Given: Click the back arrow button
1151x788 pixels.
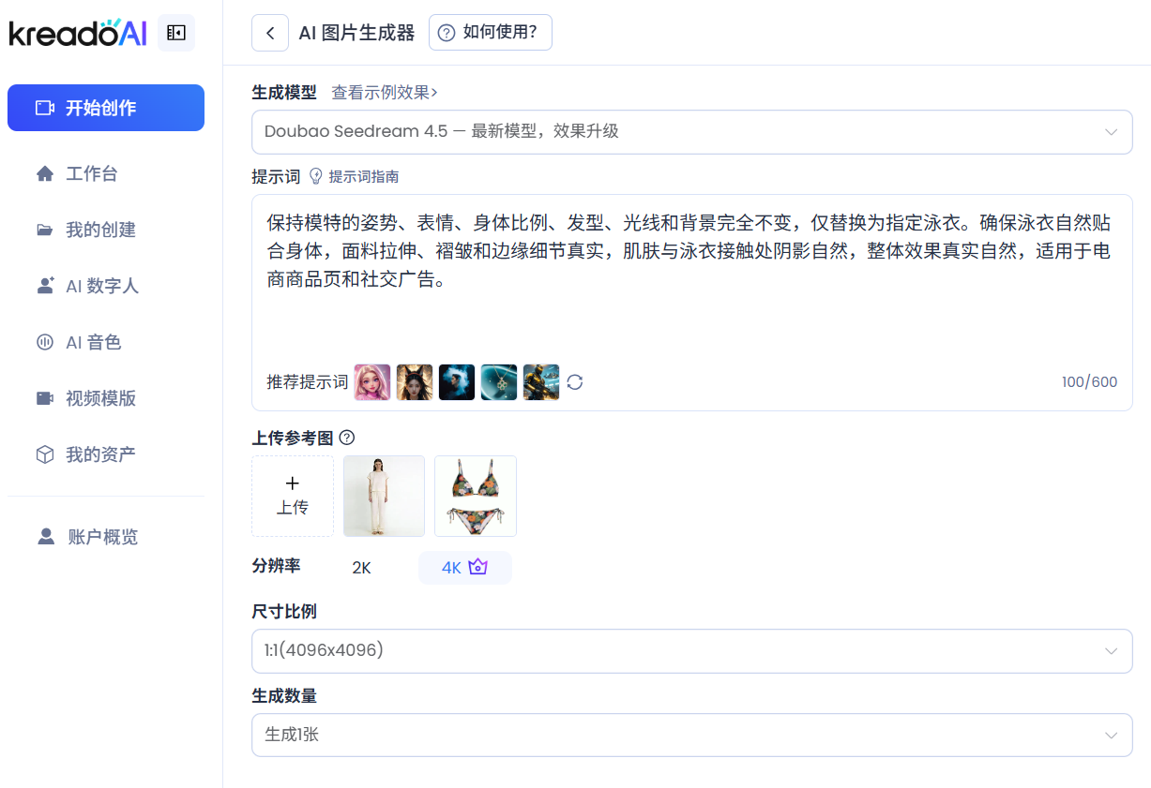Looking at the screenshot, I should click(x=270, y=33).
